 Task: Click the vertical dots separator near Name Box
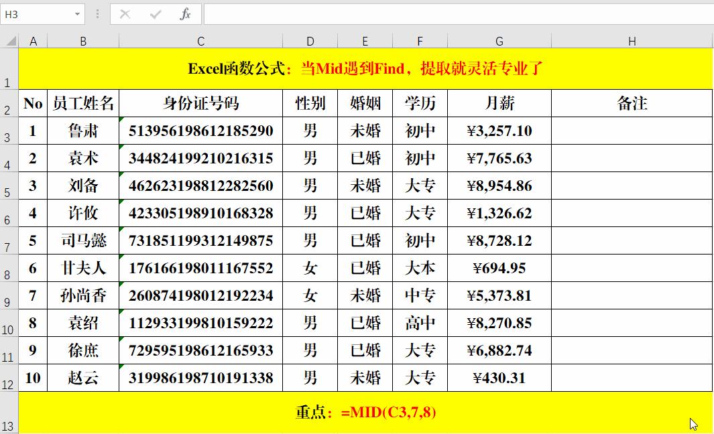[x=98, y=13]
